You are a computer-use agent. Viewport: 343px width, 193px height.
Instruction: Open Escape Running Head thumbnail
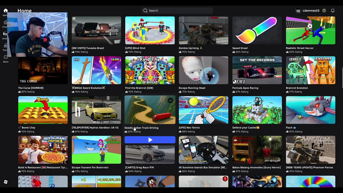click(x=203, y=70)
